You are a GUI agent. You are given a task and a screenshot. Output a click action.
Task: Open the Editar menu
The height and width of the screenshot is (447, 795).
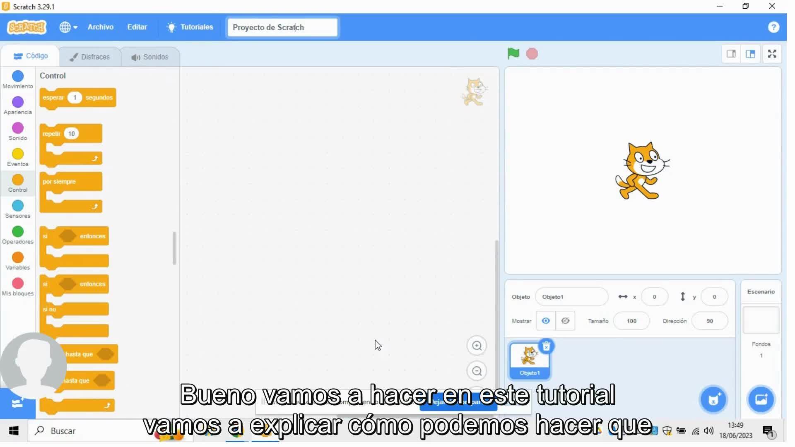pyautogui.click(x=137, y=27)
